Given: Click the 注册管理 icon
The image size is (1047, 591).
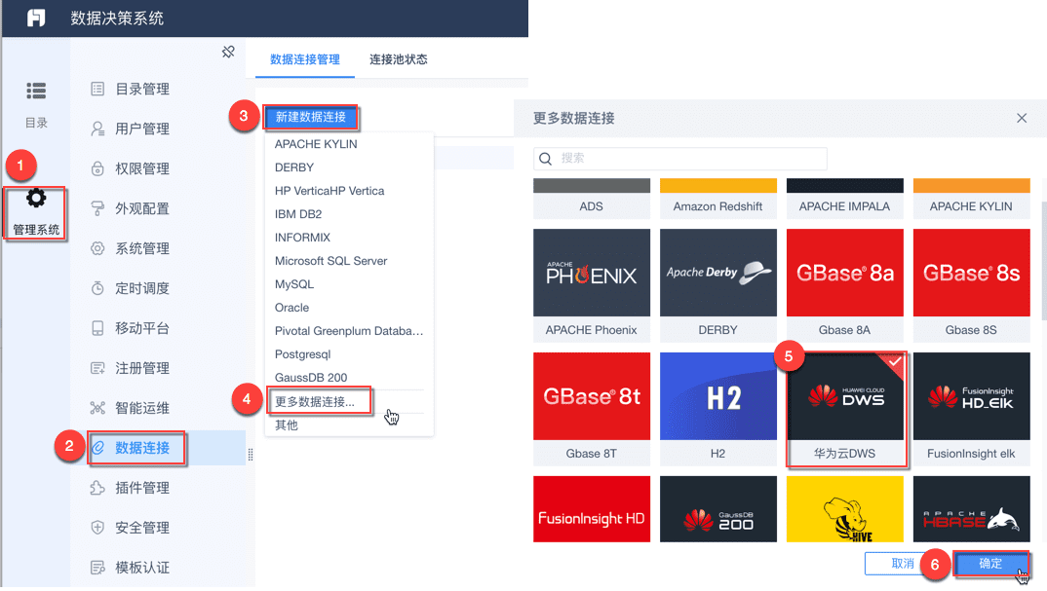Looking at the screenshot, I should coord(97,368).
